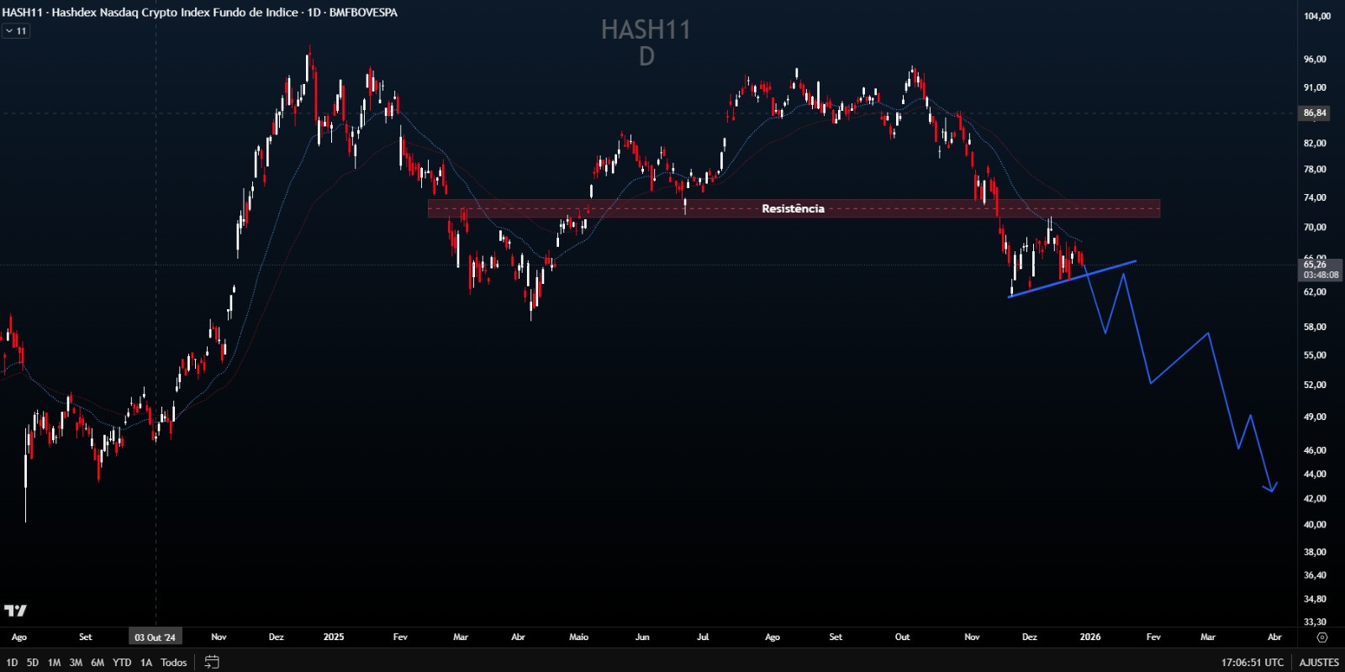Click the 104,00 price axis label
This screenshot has width=1345, height=672.
click(1317, 16)
